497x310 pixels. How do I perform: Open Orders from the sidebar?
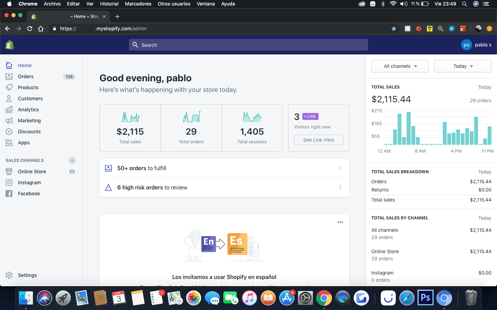pyautogui.click(x=26, y=76)
